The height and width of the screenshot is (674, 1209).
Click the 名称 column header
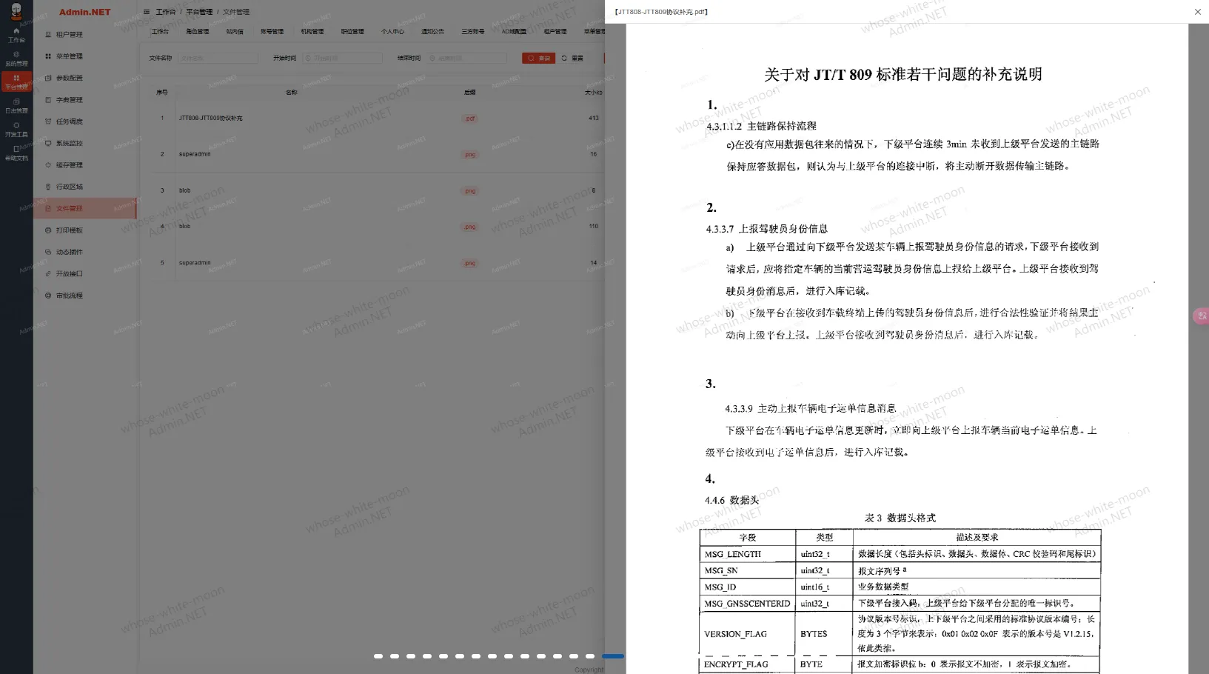(291, 93)
